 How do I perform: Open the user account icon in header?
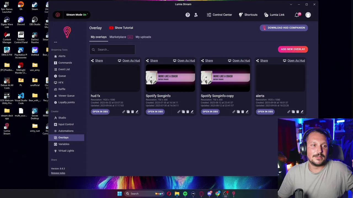coord(196,15)
